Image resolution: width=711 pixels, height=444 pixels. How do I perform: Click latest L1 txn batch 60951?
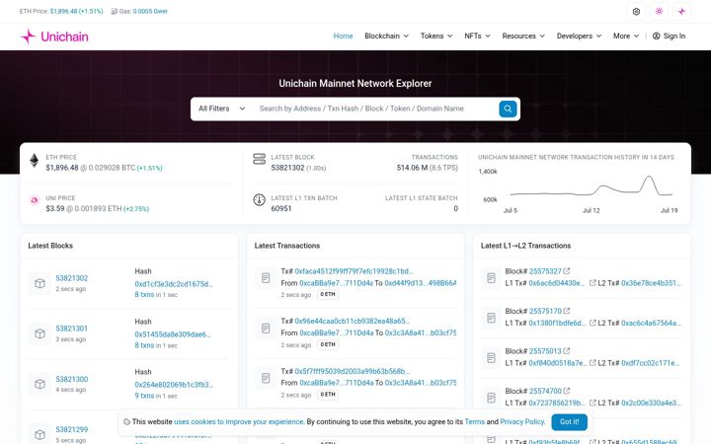[281, 208]
